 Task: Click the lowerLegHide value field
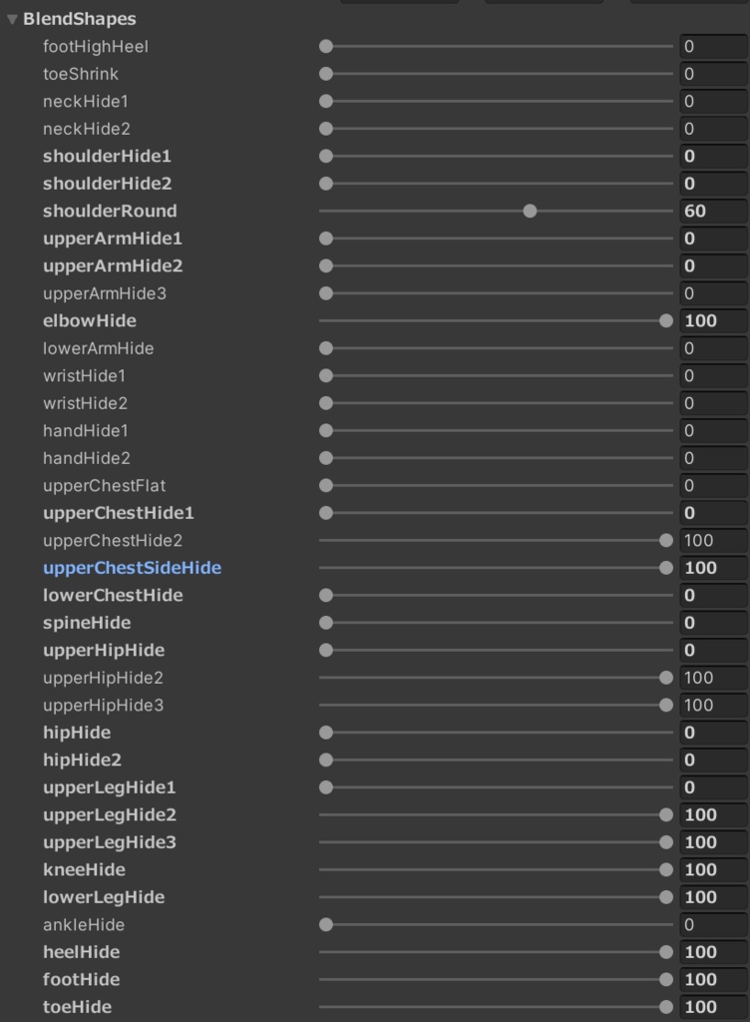pyautogui.click(x=712, y=897)
